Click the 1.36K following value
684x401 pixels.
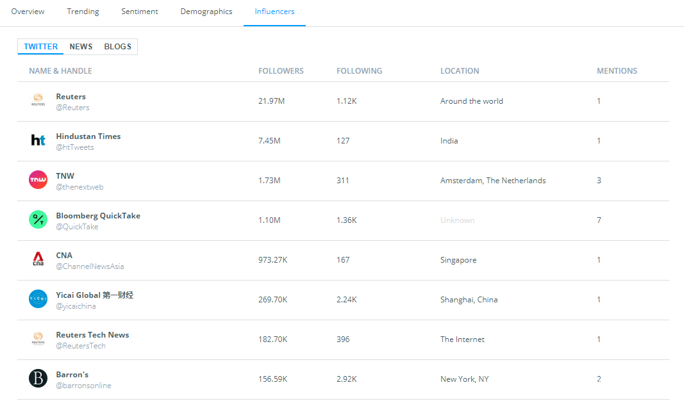click(347, 220)
